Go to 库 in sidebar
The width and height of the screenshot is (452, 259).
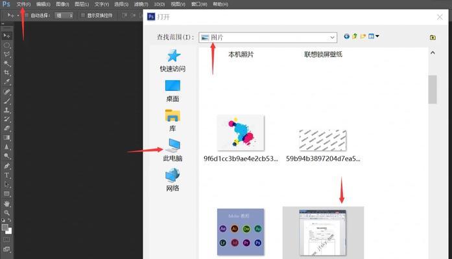click(172, 120)
